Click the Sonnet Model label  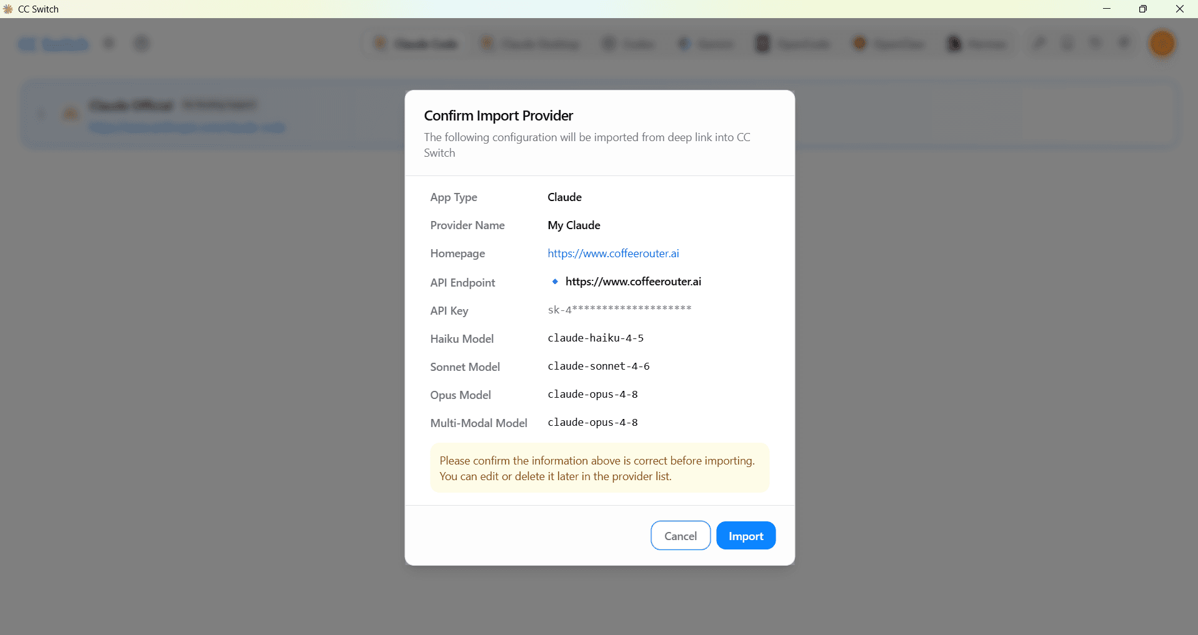(x=465, y=367)
